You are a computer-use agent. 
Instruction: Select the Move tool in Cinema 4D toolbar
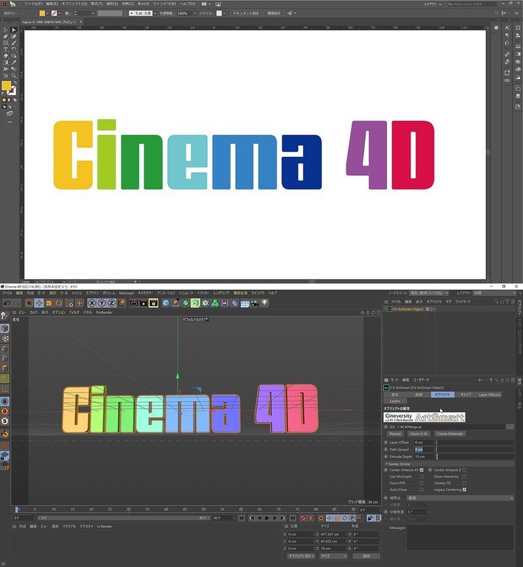(x=39, y=303)
